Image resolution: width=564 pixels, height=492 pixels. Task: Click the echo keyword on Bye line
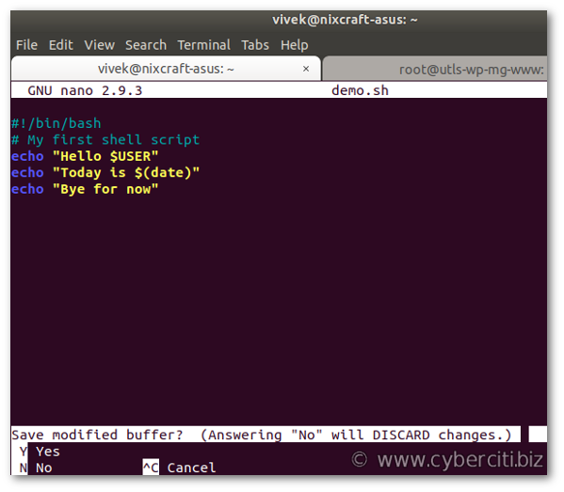(27, 189)
